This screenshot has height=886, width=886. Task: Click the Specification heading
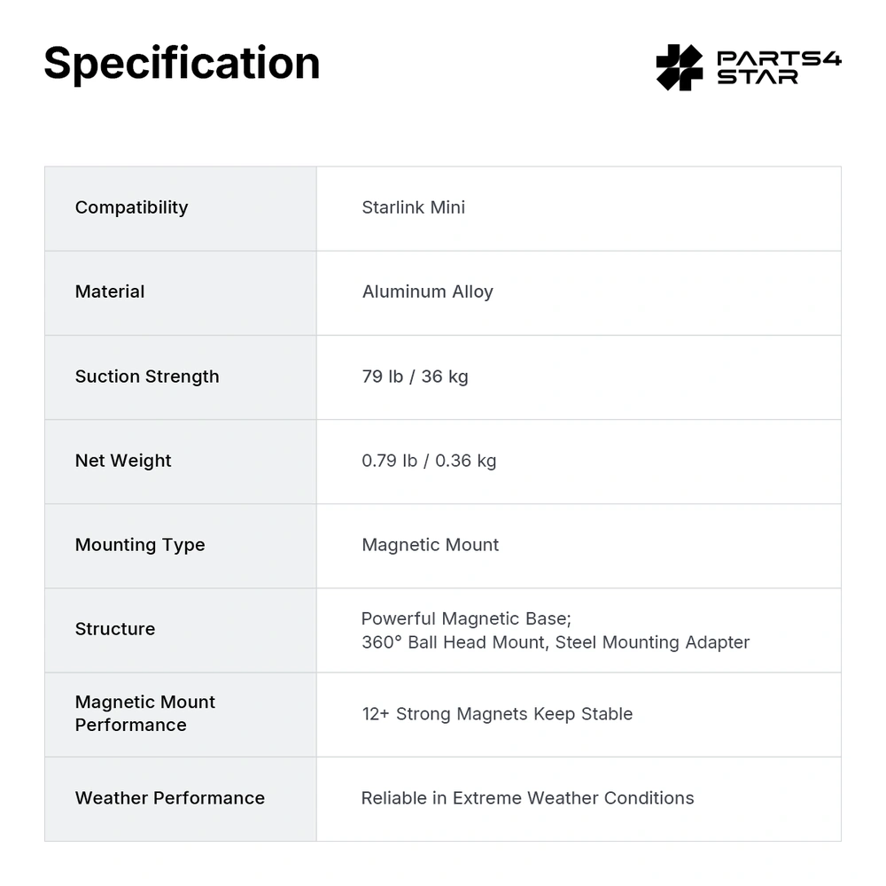click(182, 64)
